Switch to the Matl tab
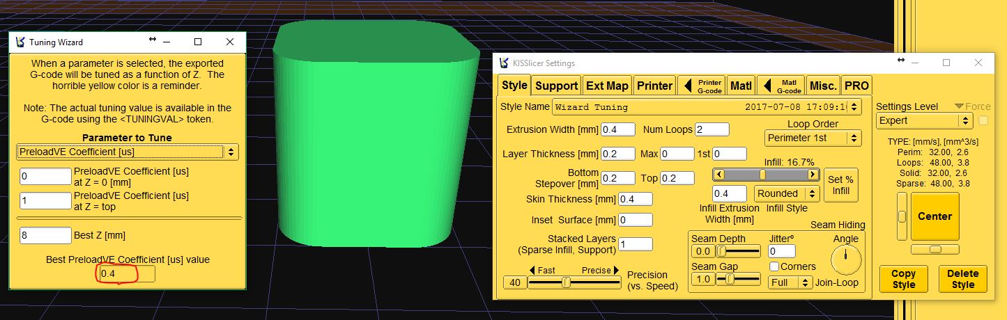Image resolution: width=1007 pixels, height=320 pixels. click(x=741, y=86)
